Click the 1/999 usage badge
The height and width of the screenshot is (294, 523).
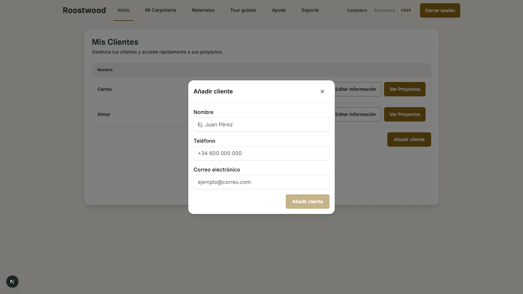click(x=406, y=10)
